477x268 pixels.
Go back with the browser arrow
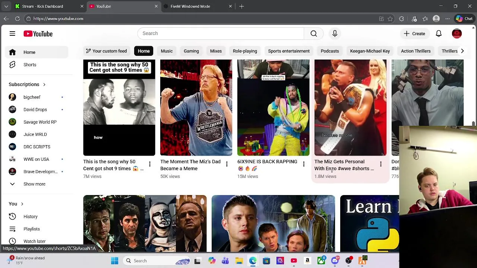click(x=6, y=19)
